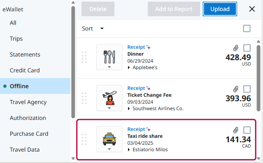This screenshot has height=163, width=263.
Task: Click the sidebar scrollbar up arrow
Action: (x=73, y=2)
